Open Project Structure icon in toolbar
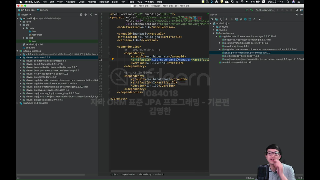Screen dimensions: 320x180 [301, 10]
